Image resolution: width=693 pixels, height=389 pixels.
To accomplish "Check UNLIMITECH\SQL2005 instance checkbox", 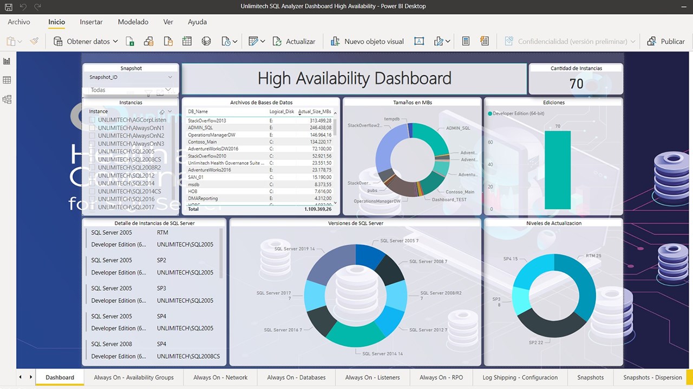I will [x=92, y=152].
